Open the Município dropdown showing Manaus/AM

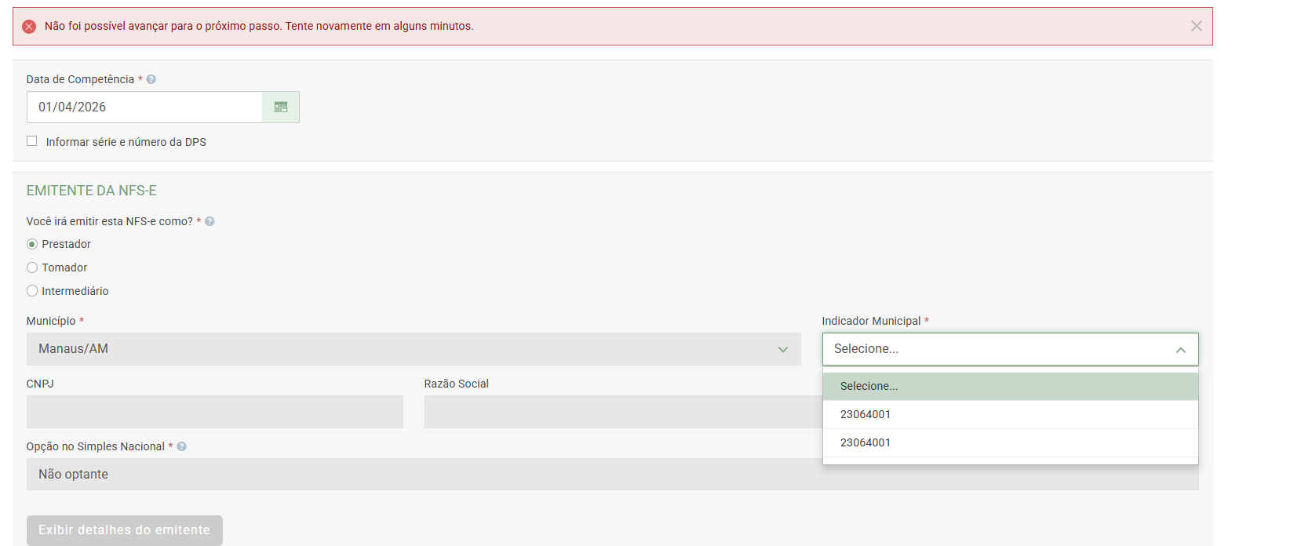413,349
